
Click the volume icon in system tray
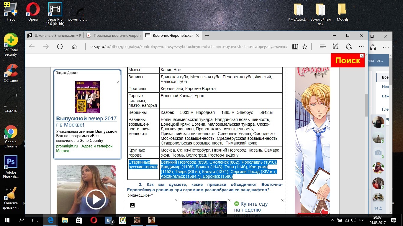(353, 220)
